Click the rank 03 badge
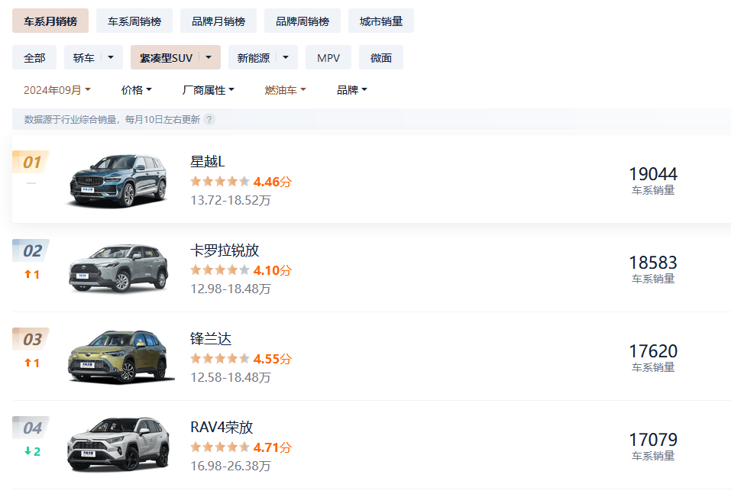Viewport: 731px width, 494px height. (x=31, y=339)
